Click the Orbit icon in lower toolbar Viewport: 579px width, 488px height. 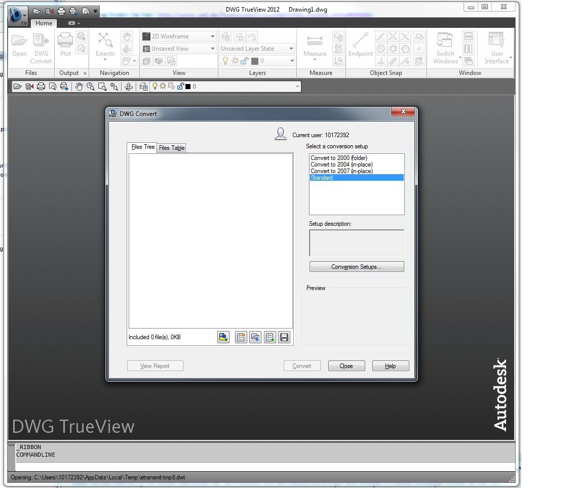point(129,87)
